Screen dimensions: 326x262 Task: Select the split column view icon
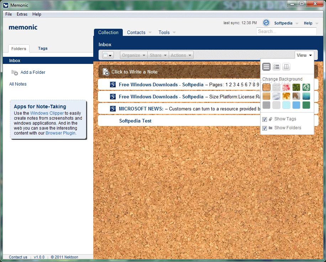pyautogui.click(x=286, y=67)
